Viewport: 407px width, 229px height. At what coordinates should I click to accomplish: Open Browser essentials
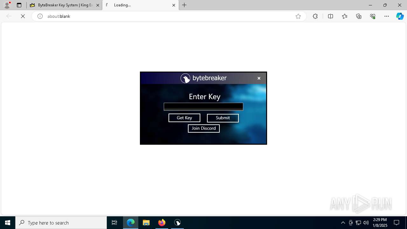click(x=373, y=16)
